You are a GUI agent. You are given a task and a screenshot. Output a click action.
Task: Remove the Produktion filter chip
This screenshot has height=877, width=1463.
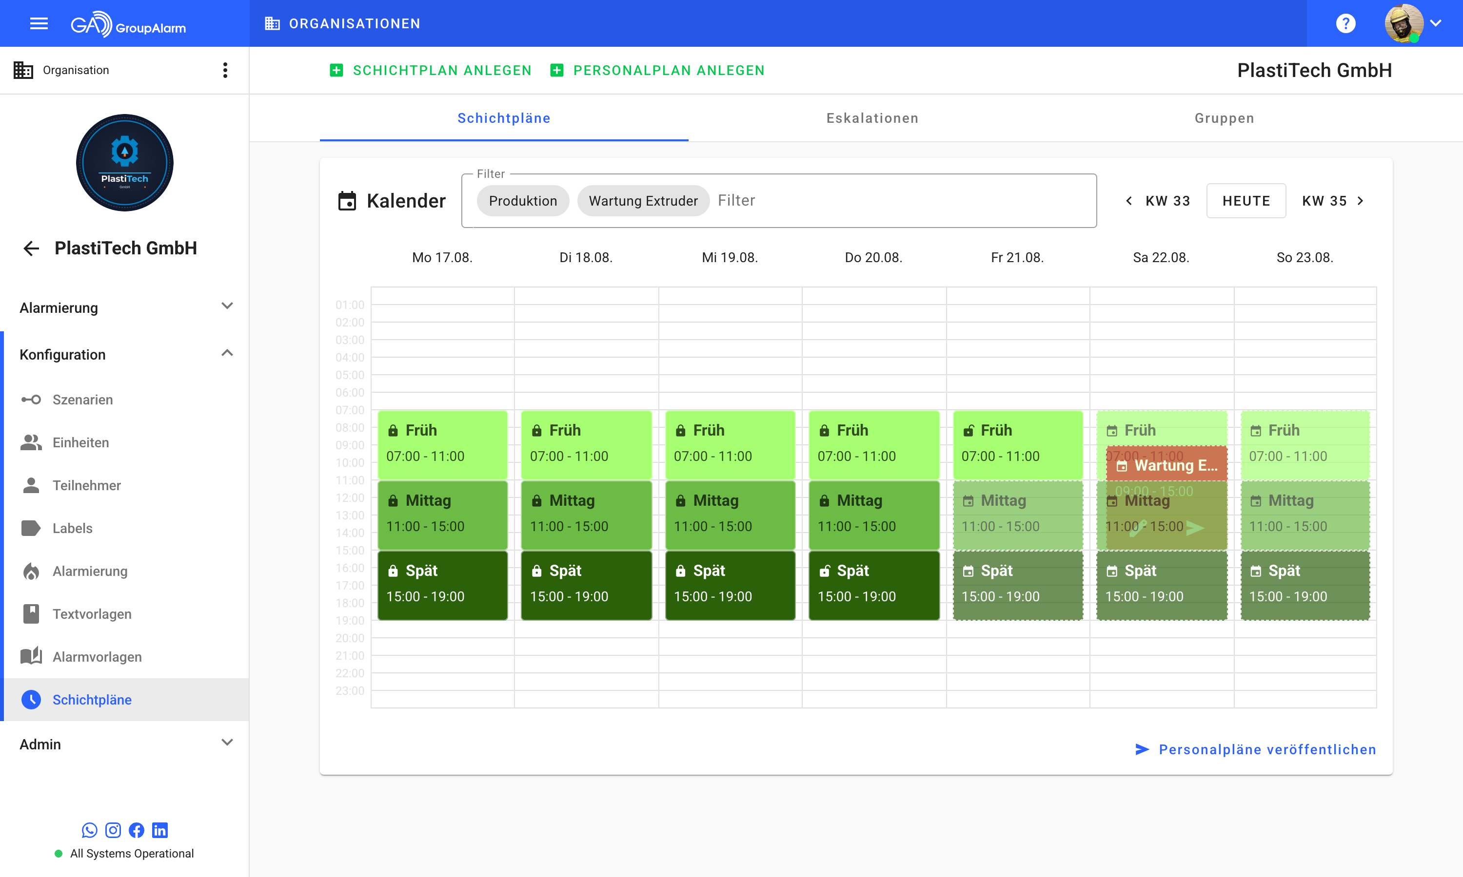click(523, 201)
